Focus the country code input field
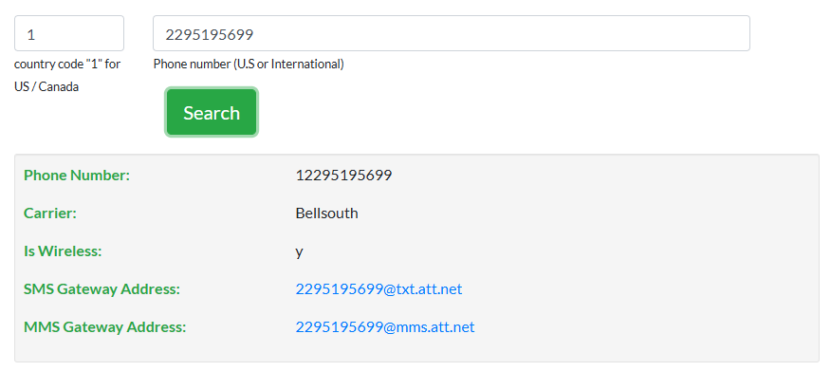The width and height of the screenshot is (831, 371). pos(69,33)
